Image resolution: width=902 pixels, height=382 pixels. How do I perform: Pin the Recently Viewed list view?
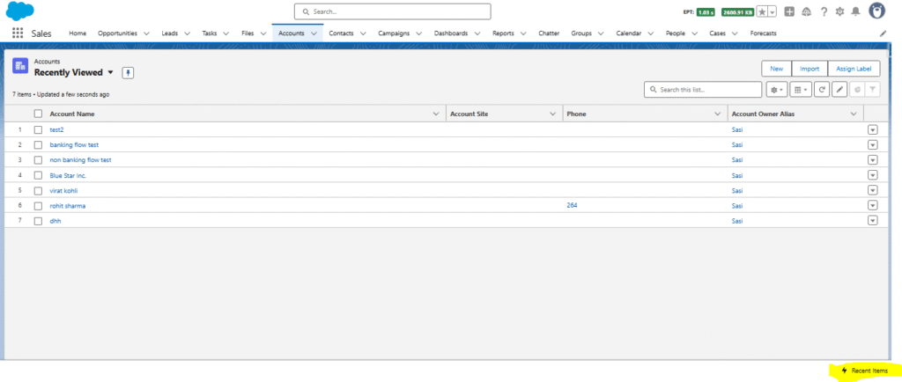[128, 72]
